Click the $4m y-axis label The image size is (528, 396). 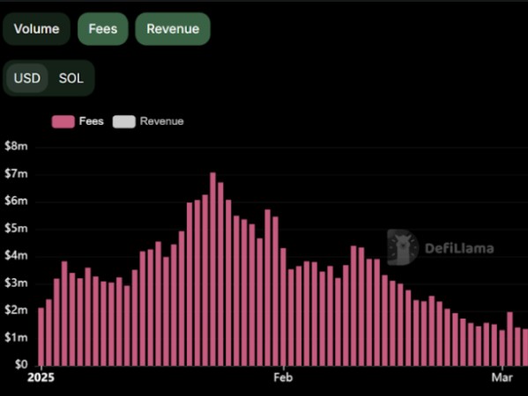coord(16,256)
